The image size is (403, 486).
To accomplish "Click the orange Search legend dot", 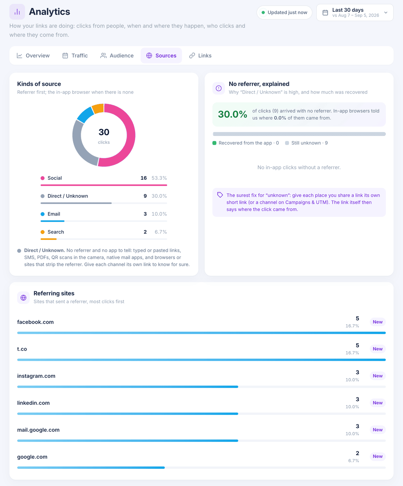I will (43, 232).
